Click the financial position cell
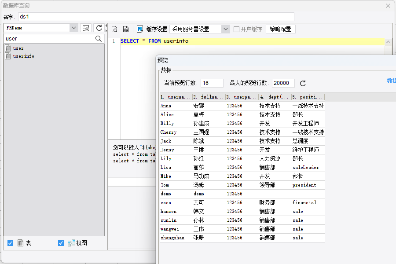396x264 pixels. pyautogui.click(x=308, y=202)
